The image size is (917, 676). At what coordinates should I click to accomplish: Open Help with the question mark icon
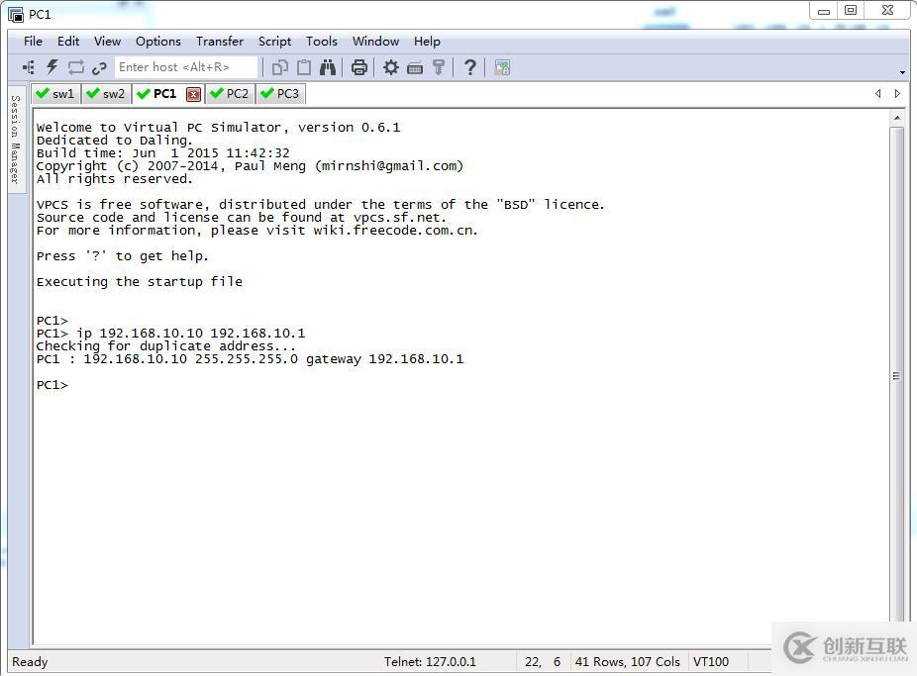point(469,67)
